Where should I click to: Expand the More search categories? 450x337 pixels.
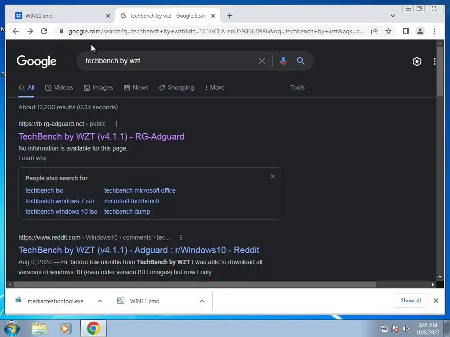tap(214, 88)
